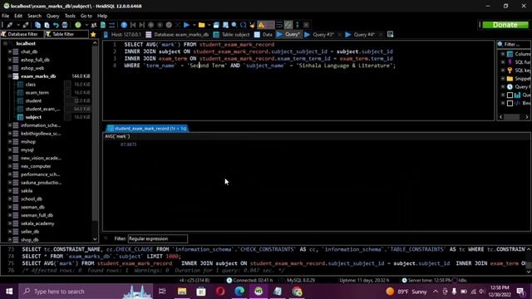The width and height of the screenshot is (532, 299).
Task: Click the Load SQL file folder icon
Action: [201, 25]
